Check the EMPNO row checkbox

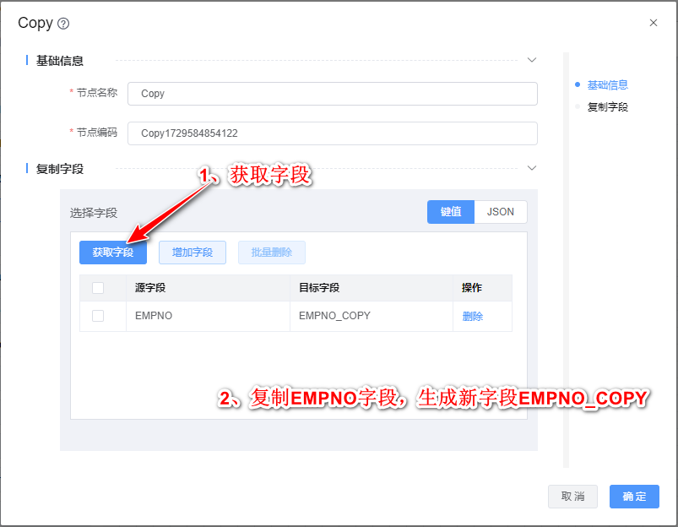pos(98,316)
